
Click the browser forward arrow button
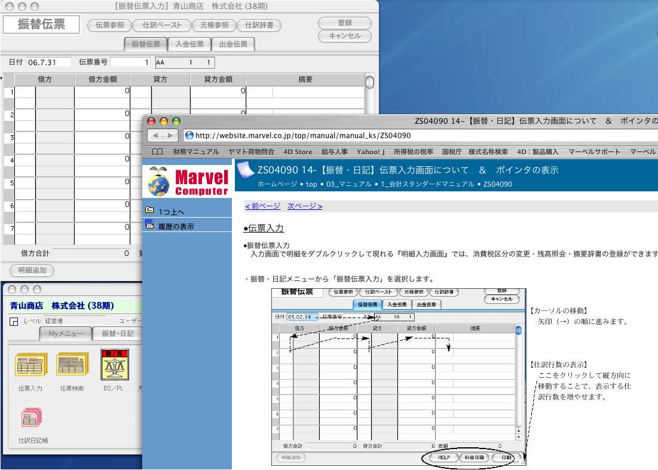[170, 135]
